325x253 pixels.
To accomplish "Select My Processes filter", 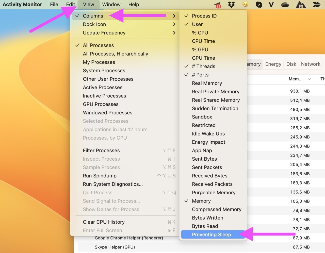I will 125,62.
